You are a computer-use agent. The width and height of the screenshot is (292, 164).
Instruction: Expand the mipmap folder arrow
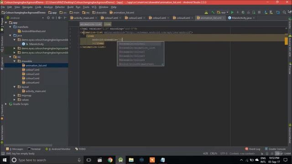(15, 95)
